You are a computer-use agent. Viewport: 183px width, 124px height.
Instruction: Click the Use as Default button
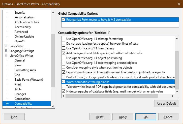coord(167,103)
